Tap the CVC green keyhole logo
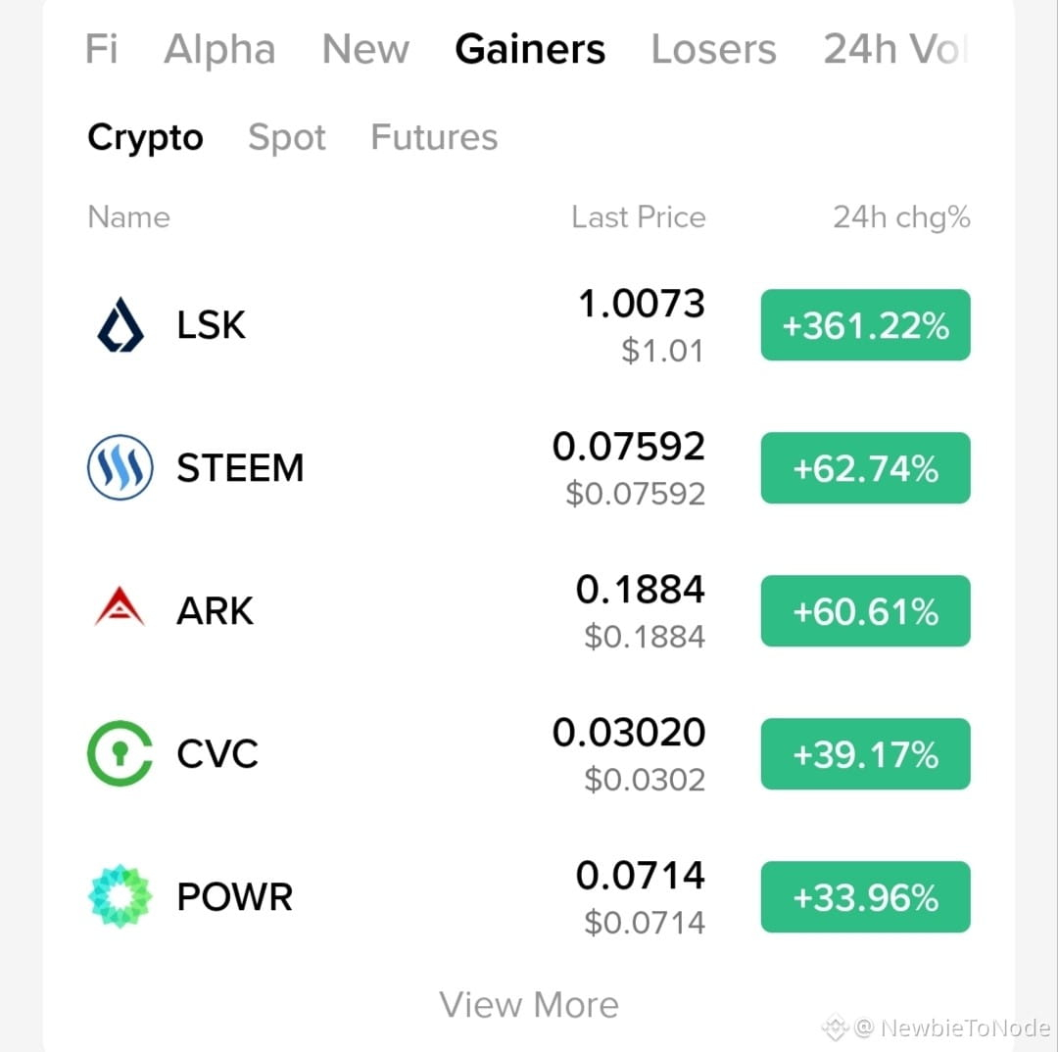This screenshot has height=1052, width=1058. pyautogui.click(x=120, y=753)
